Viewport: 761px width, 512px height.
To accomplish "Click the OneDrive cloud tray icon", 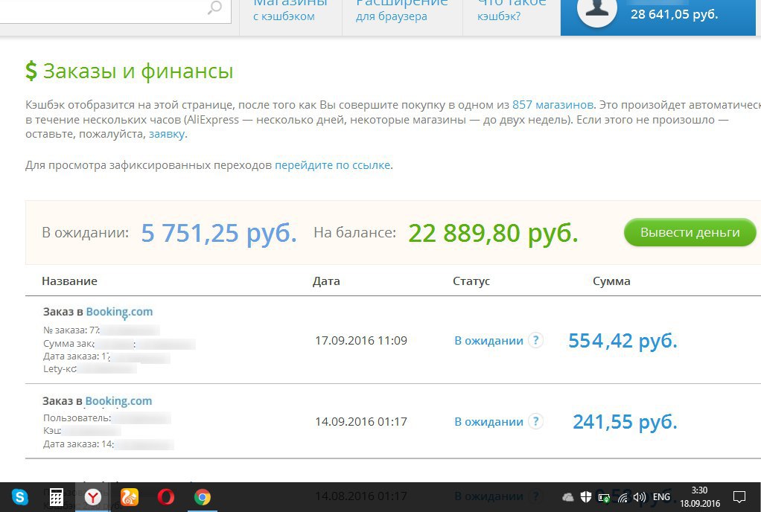I will coord(568,497).
